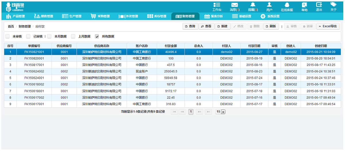Click the 删除 delete button
Viewport: 345px width, 151px height.
[x=254, y=26]
